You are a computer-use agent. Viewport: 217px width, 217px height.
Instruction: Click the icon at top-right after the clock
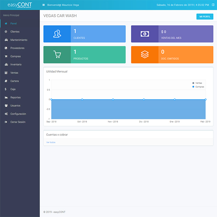pos(213,5)
